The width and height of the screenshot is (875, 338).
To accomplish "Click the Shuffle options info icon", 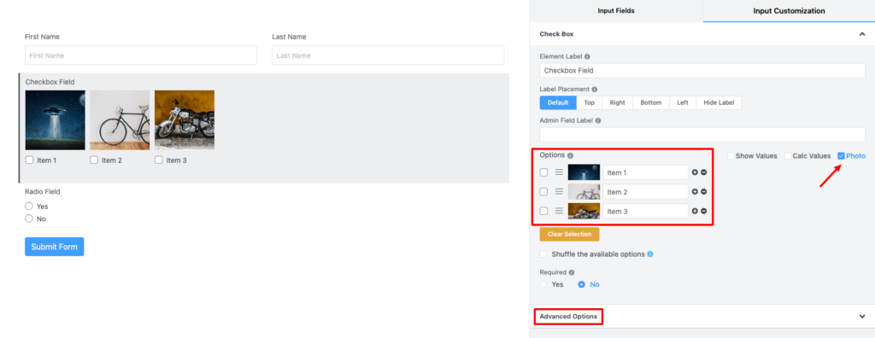I will pos(650,254).
